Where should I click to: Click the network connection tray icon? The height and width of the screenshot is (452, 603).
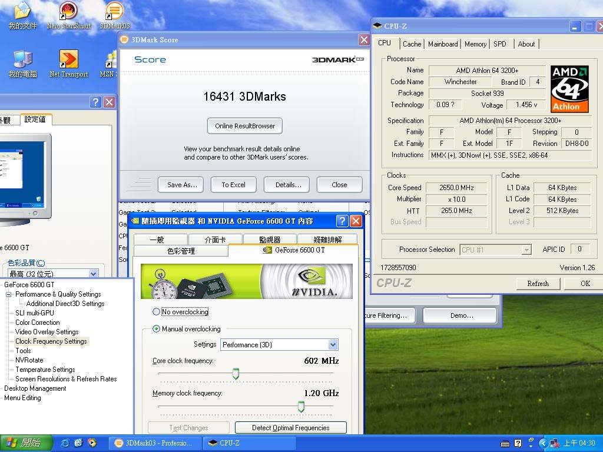(554, 444)
